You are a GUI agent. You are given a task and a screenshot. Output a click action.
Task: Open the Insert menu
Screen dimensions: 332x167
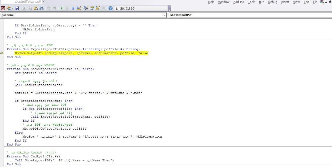tap(285, 2)
